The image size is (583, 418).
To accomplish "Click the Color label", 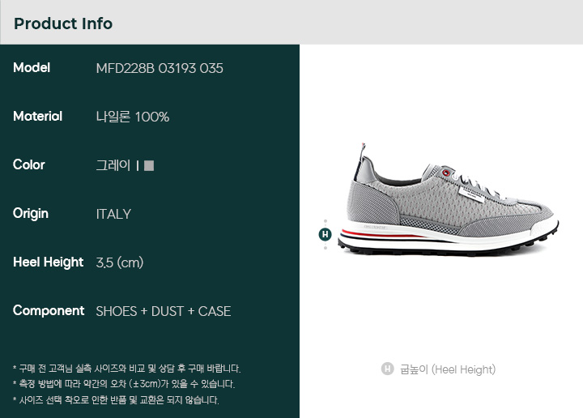I will 28,164.
